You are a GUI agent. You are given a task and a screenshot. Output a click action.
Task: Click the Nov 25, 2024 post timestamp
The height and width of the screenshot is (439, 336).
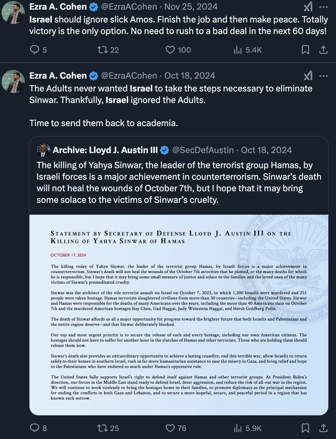191,7
